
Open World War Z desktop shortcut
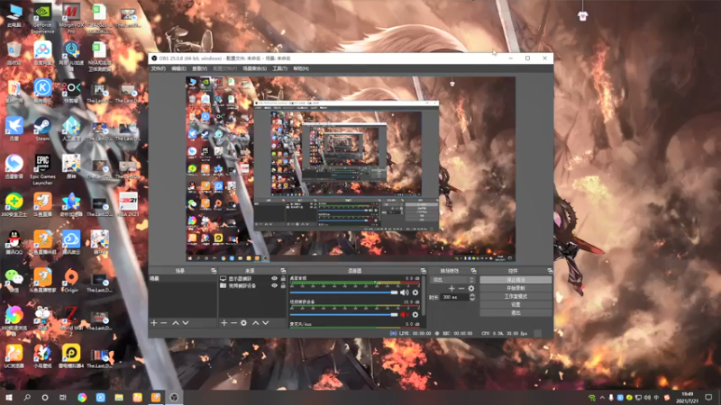point(71,320)
